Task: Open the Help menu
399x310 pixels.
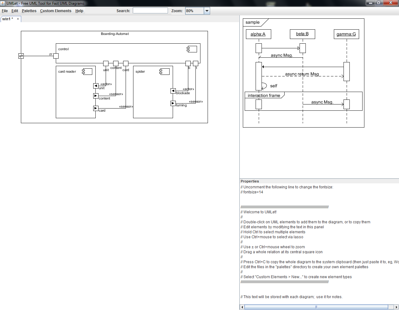Action: (x=79, y=11)
